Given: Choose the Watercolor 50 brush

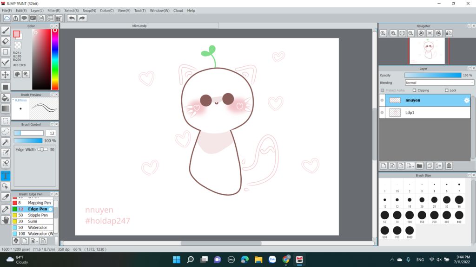Looking at the screenshot, I should [33, 228].
